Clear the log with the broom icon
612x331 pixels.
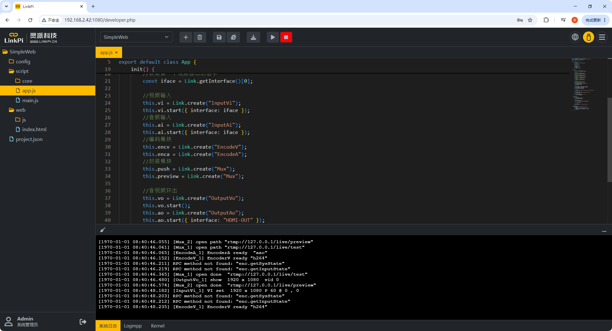pos(103,230)
